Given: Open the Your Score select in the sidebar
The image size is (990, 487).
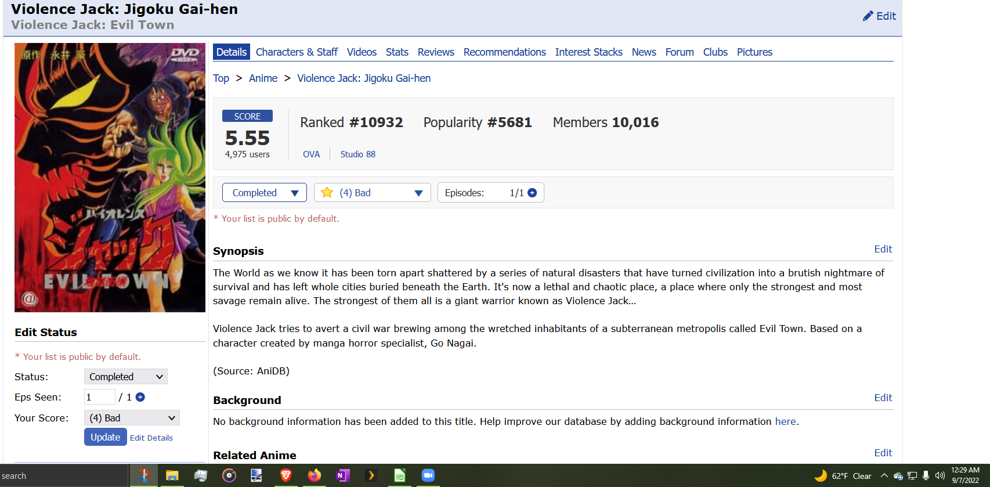Looking at the screenshot, I should pos(132,418).
